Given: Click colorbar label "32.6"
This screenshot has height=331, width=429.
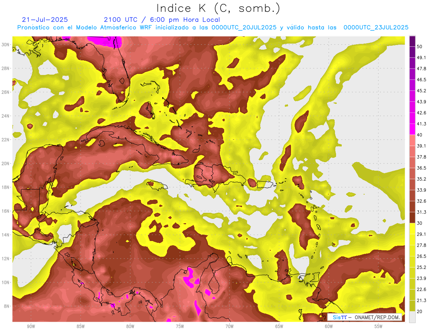Looking at the screenshot, I should (421, 201).
